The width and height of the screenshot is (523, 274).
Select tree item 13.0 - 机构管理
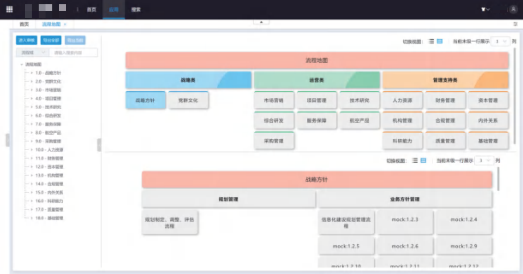[x=49, y=175]
